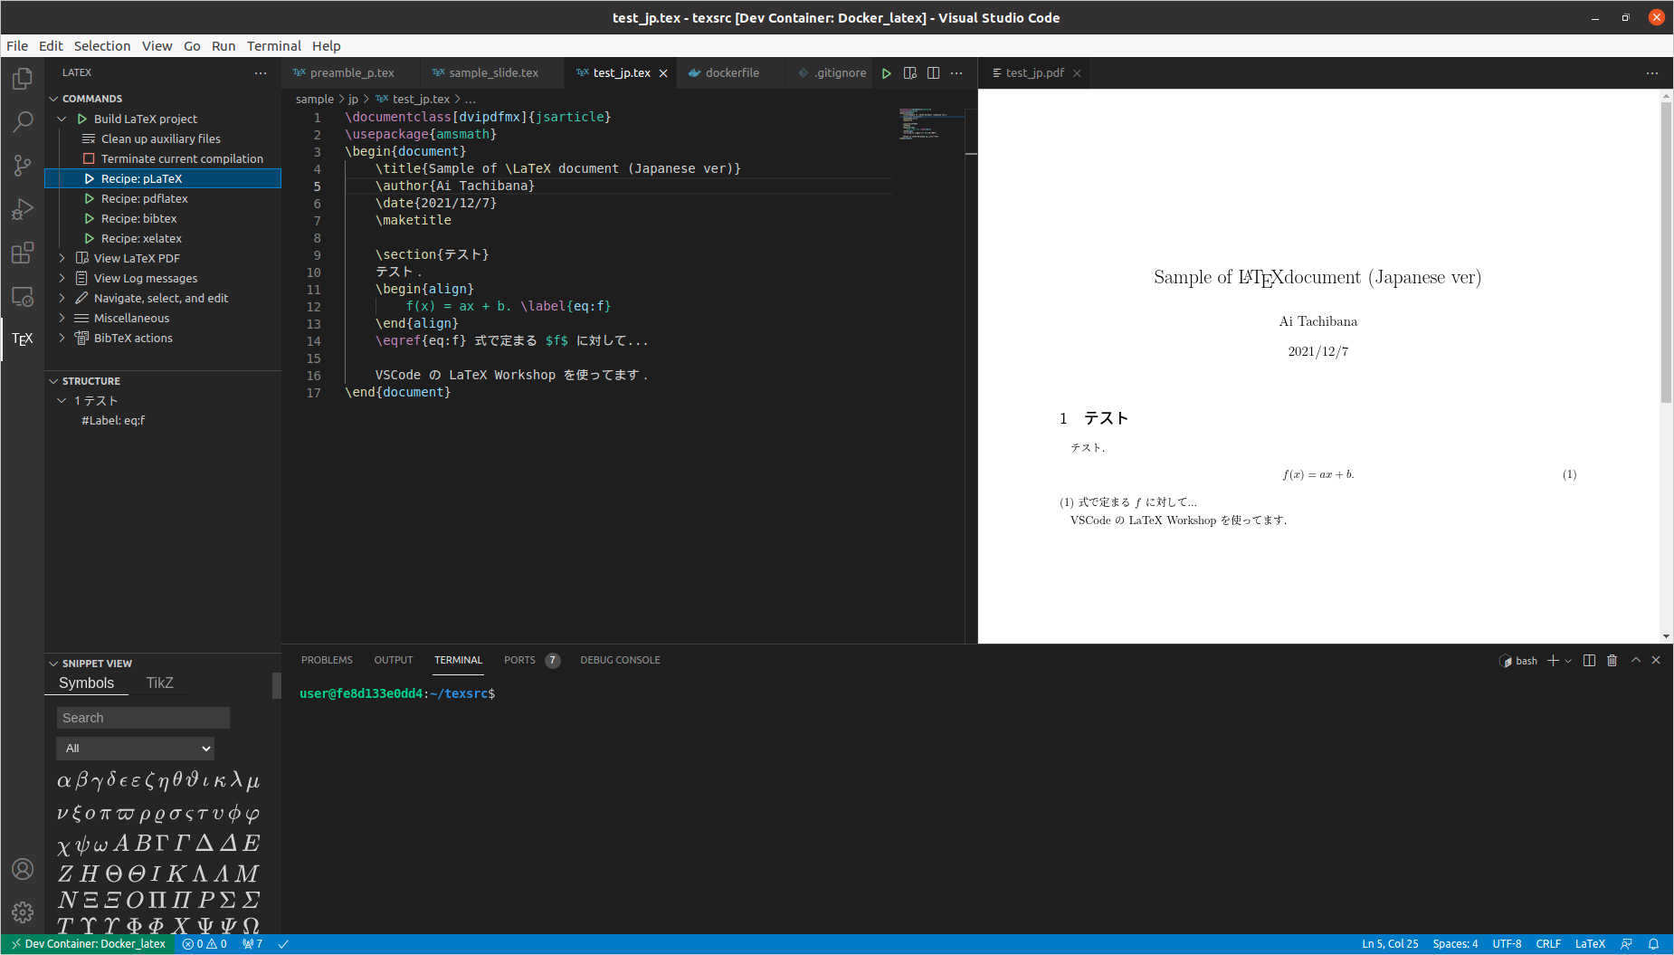The image size is (1674, 955).
Task: Open the Run and Debug view
Action: [x=23, y=209]
